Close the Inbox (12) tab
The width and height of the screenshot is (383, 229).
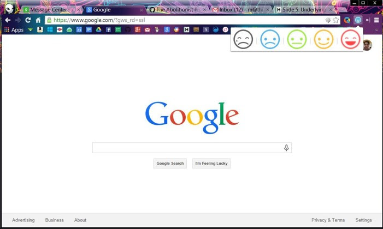[268, 10]
